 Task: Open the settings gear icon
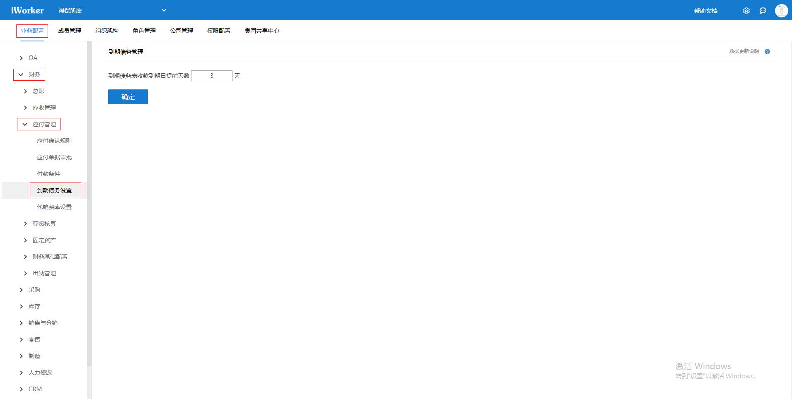click(x=746, y=11)
